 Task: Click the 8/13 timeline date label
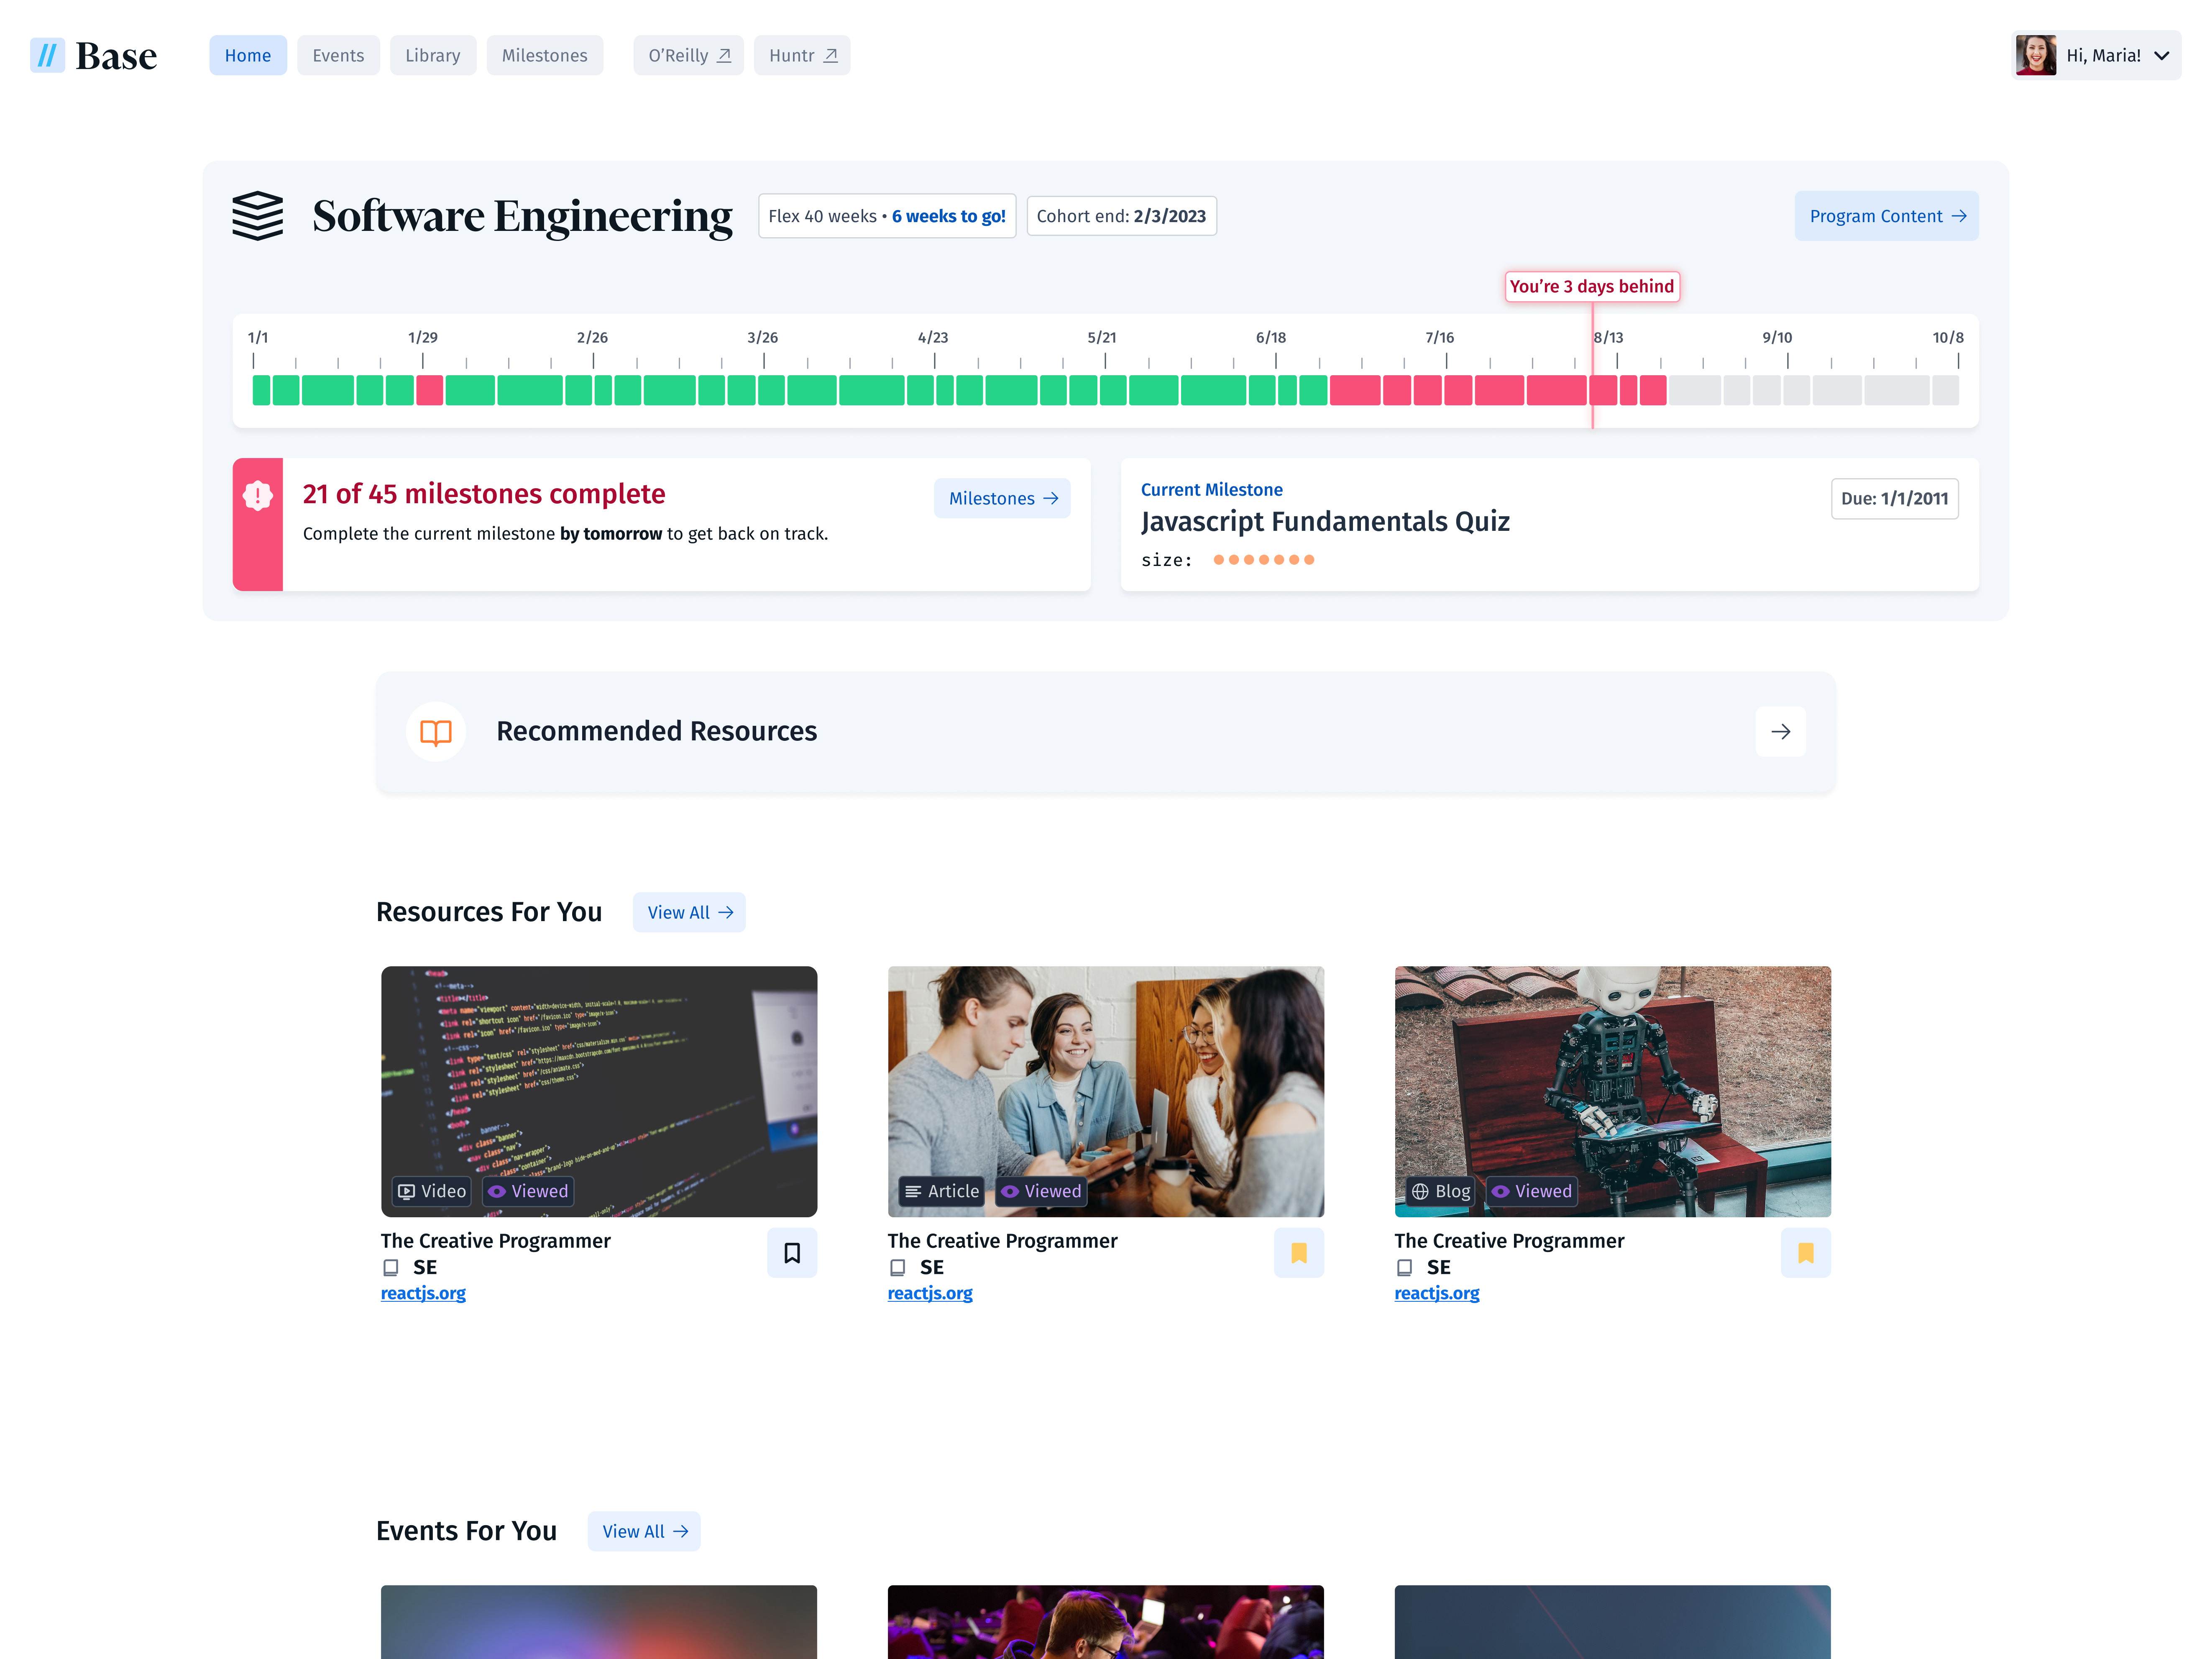(1609, 337)
